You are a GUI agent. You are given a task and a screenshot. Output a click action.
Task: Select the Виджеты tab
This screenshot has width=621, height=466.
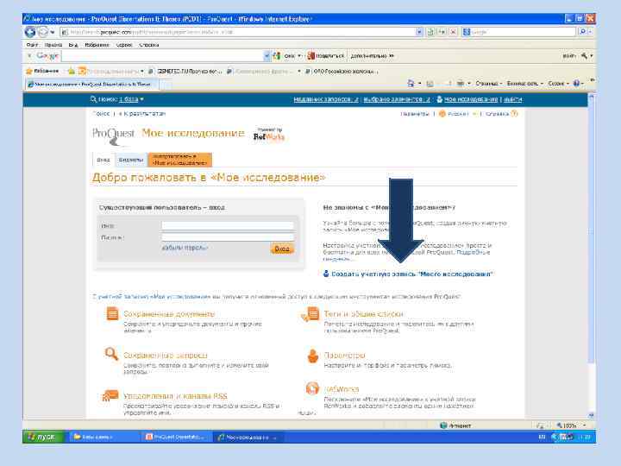(131, 160)
